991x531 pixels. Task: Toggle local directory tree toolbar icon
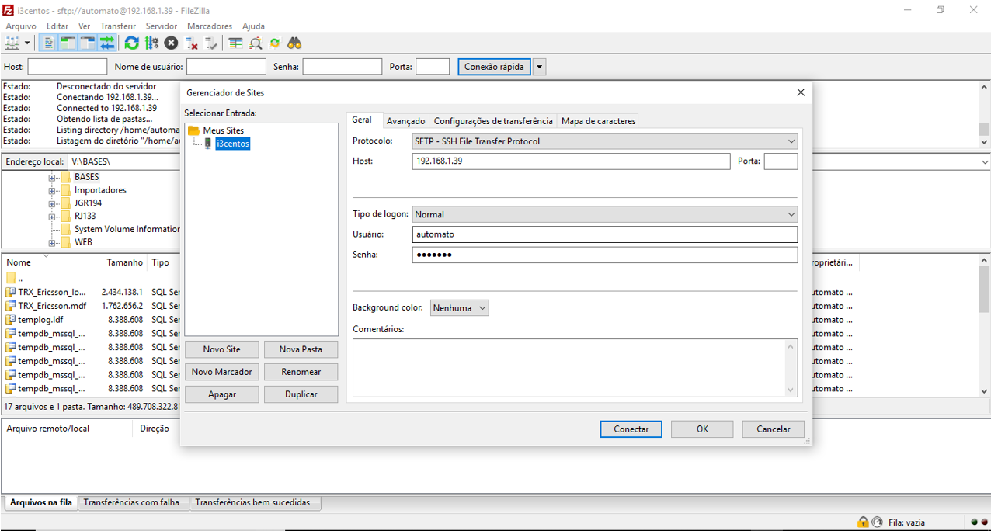click(x=68, y=43)
